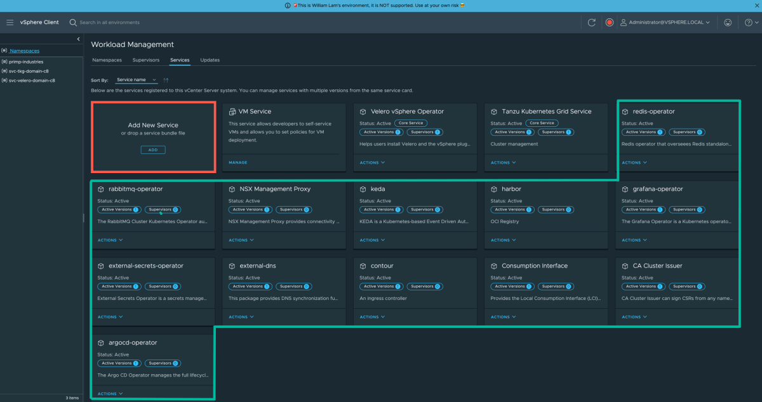Click the grafana-operator package icon
Viewport: 762px width, 402px height.
click(x=625, y=189)
